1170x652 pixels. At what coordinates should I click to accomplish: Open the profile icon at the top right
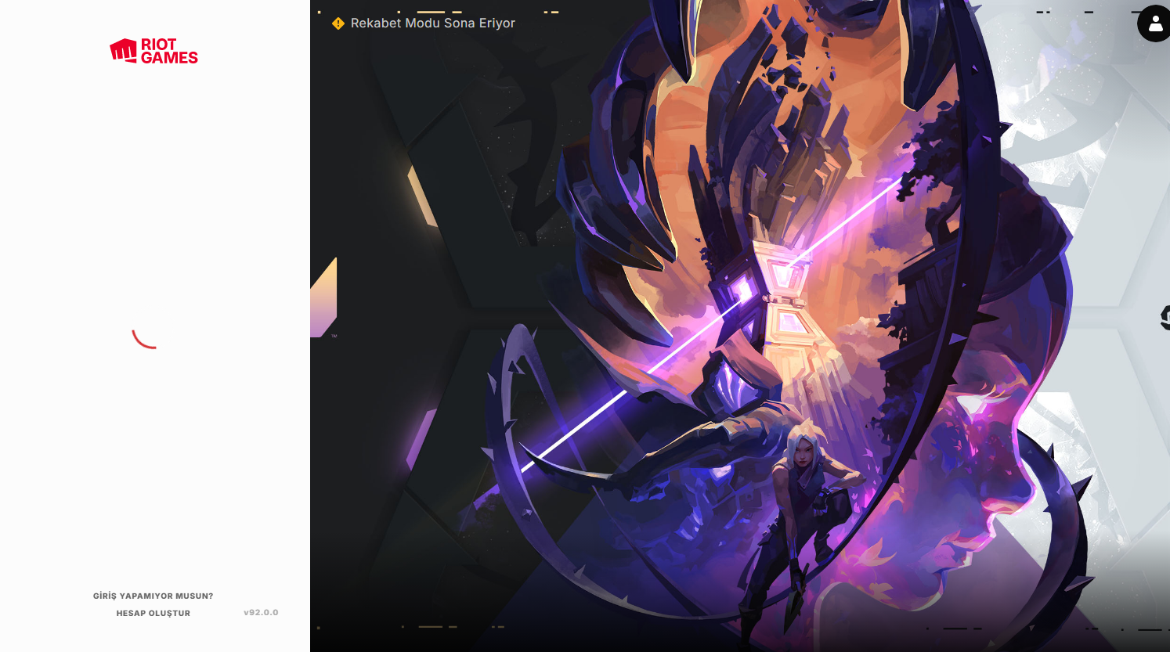click(x=1155, y=23)
